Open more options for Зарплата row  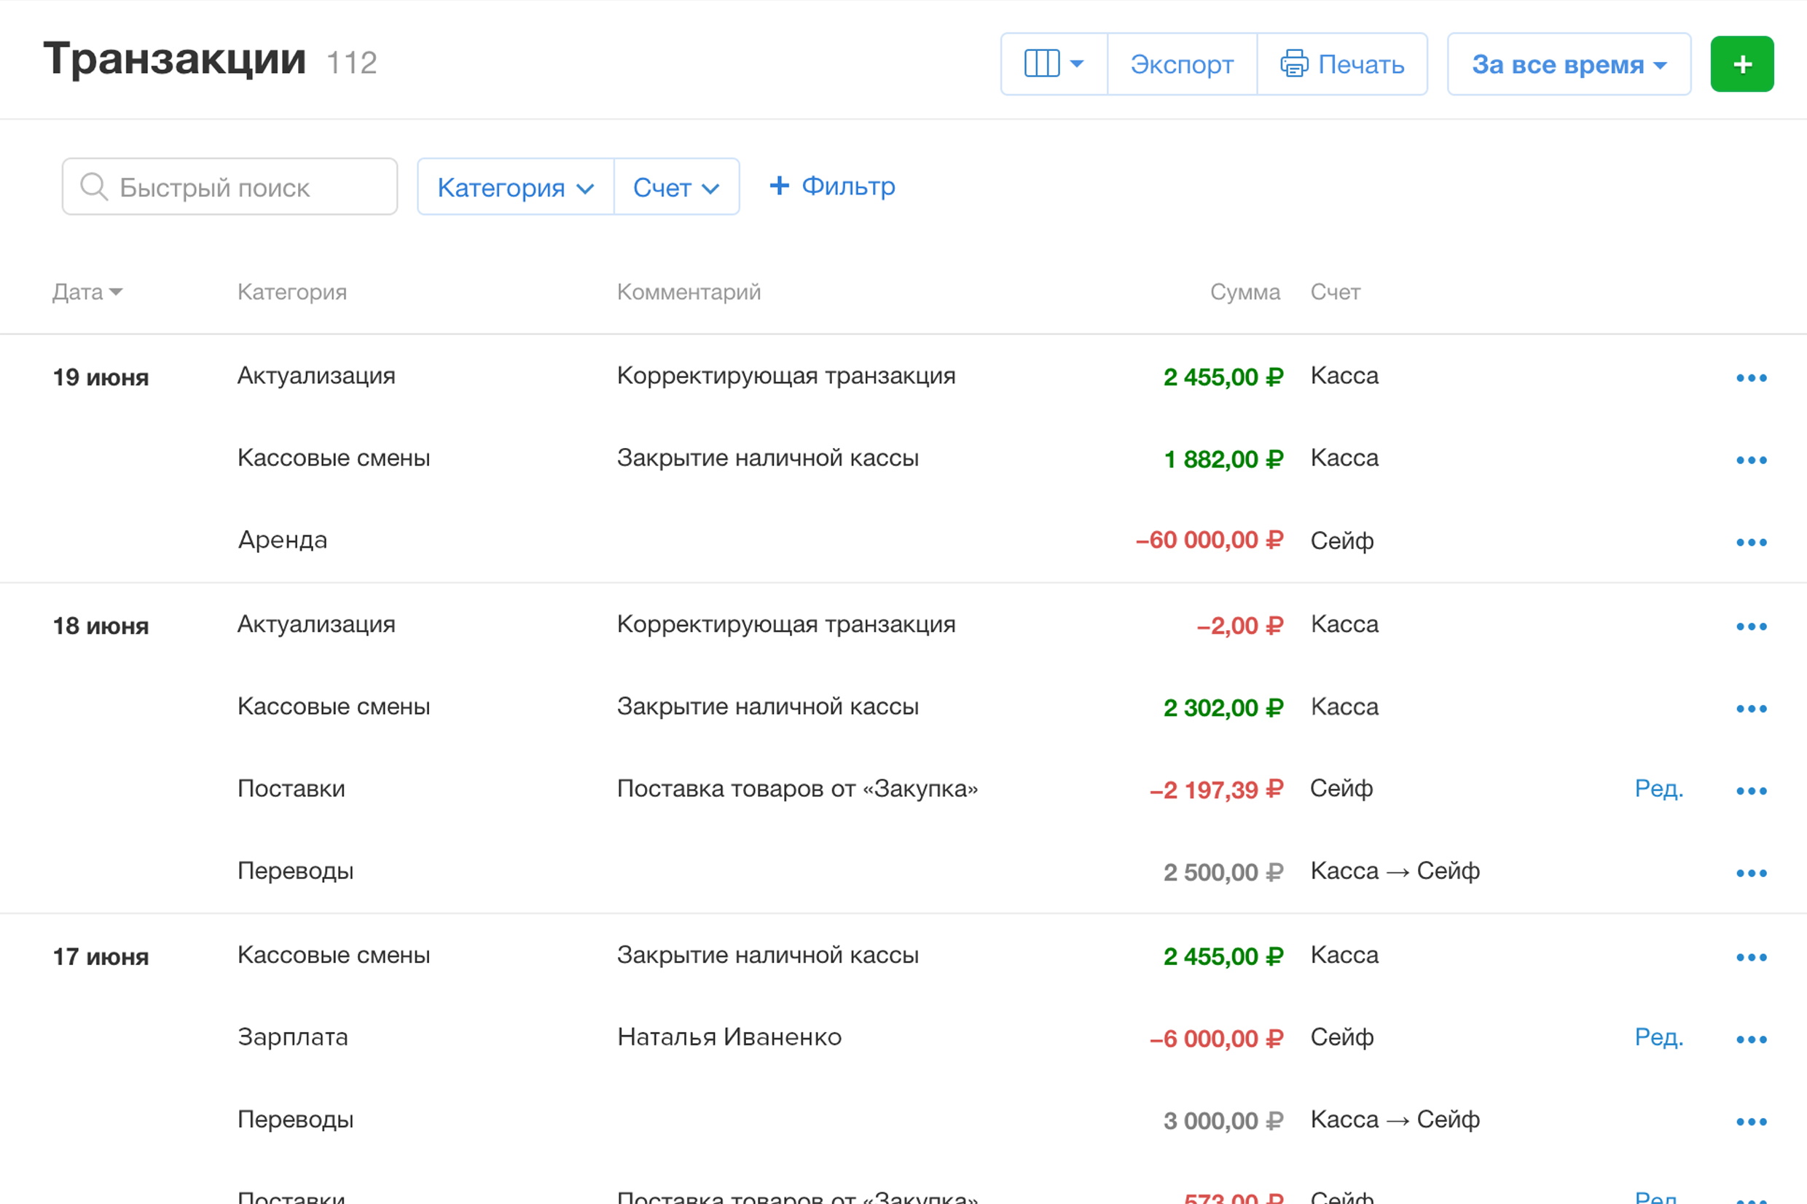1750,1039
